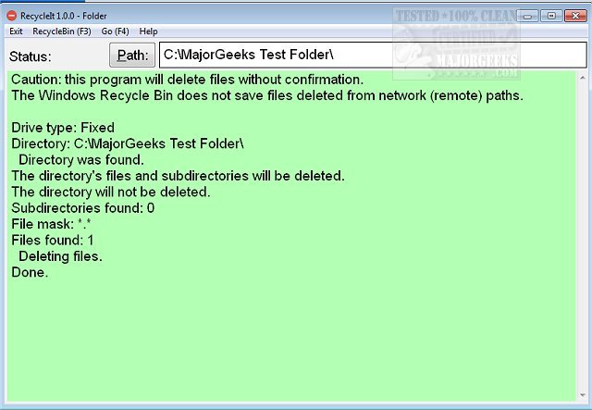Open the Go (F4) menu

(x=115, y=31)
